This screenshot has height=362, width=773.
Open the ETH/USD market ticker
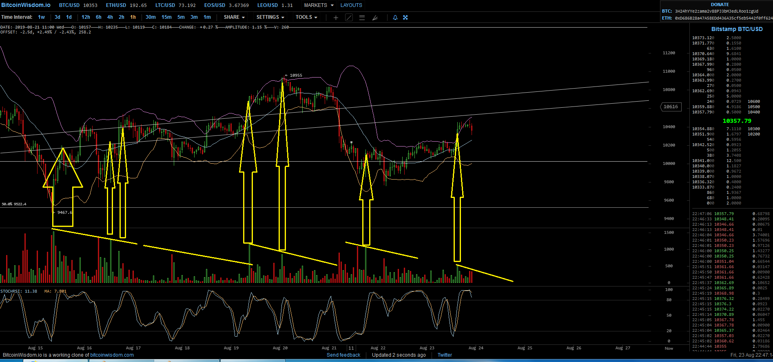pos(126,5)
